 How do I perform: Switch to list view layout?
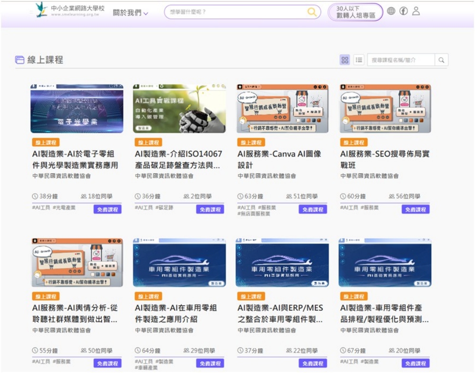[x=359, y=60]
